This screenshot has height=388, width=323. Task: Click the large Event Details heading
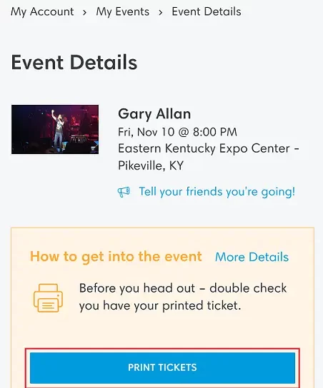74,62
